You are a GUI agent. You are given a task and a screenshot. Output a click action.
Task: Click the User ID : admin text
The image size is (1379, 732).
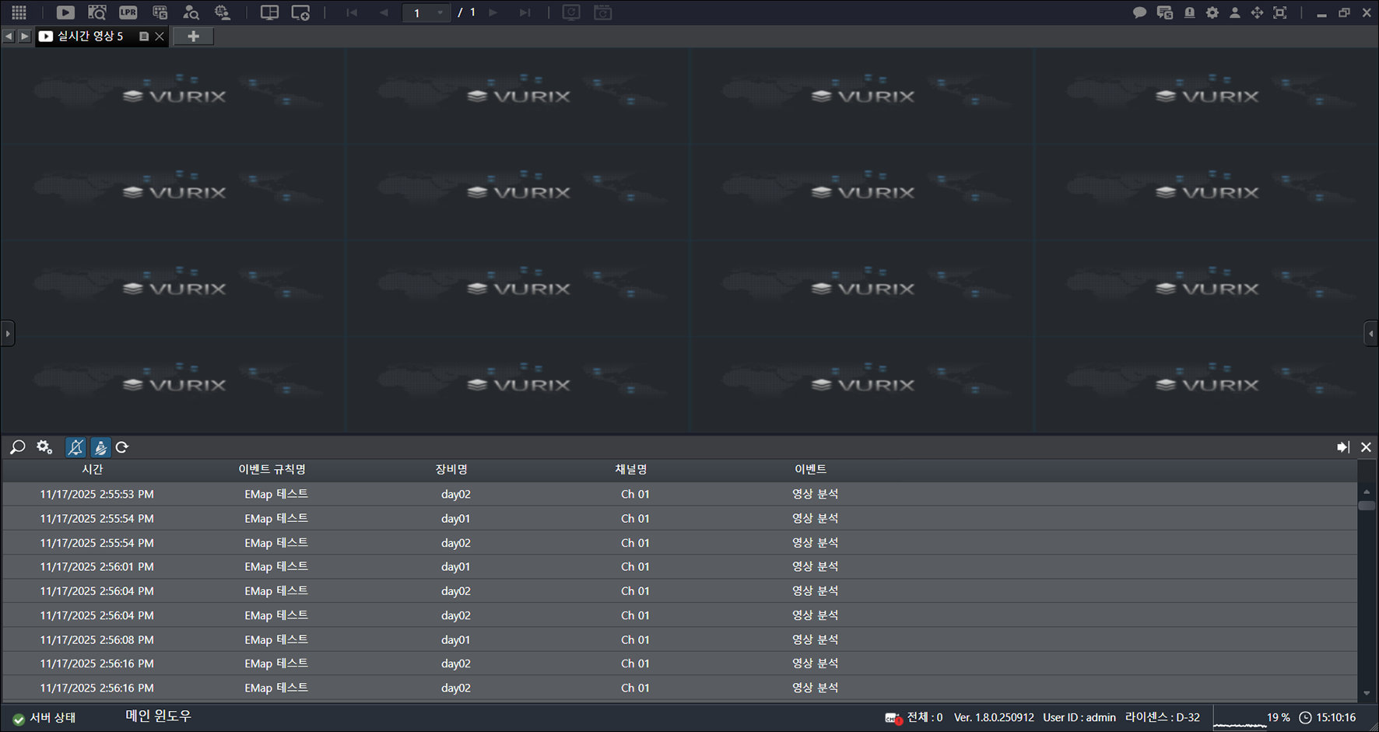point(1079,717)
